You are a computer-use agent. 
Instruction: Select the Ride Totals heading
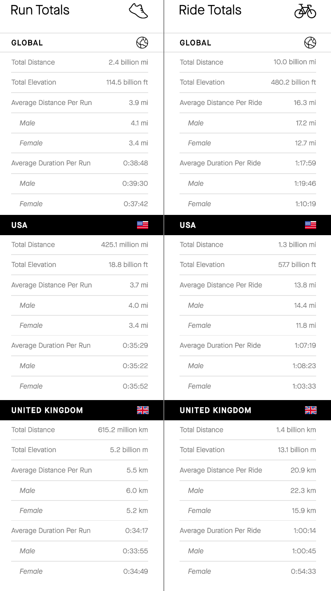tap(210, 10)
